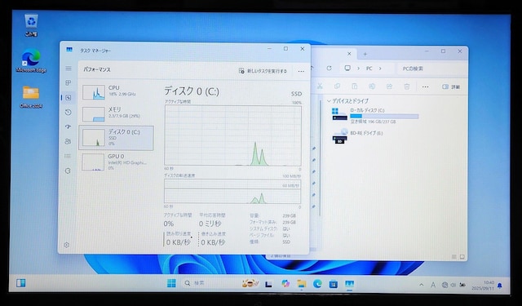Click the Paste icon in Explorer toolbar

point(354,86)
